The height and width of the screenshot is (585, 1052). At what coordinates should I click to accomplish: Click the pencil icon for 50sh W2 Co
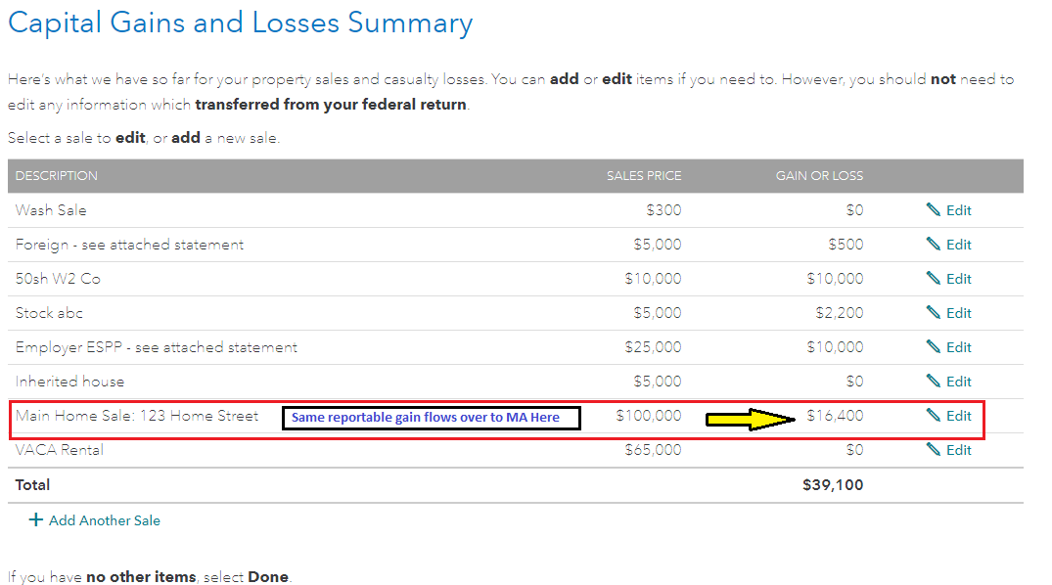[933, 279]
